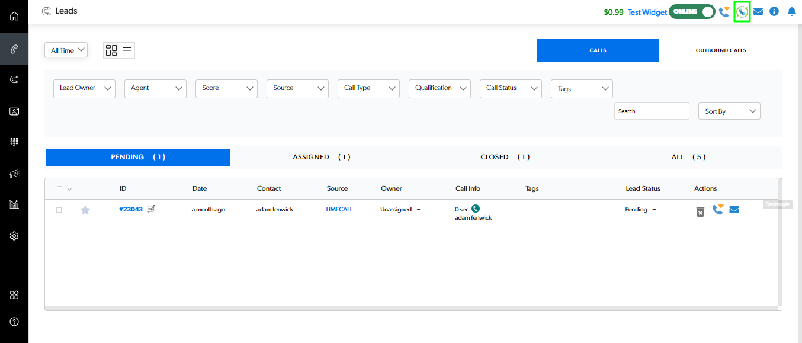Click the header call phone icon
Viewport: 802px width, 343px height.
[724, 11]
